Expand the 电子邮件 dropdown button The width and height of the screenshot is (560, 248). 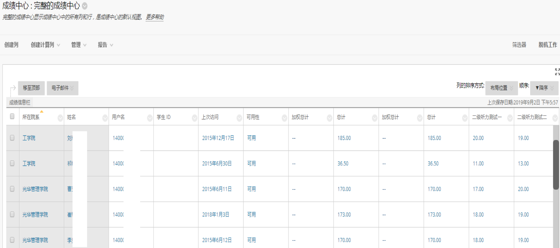[63, 88]
